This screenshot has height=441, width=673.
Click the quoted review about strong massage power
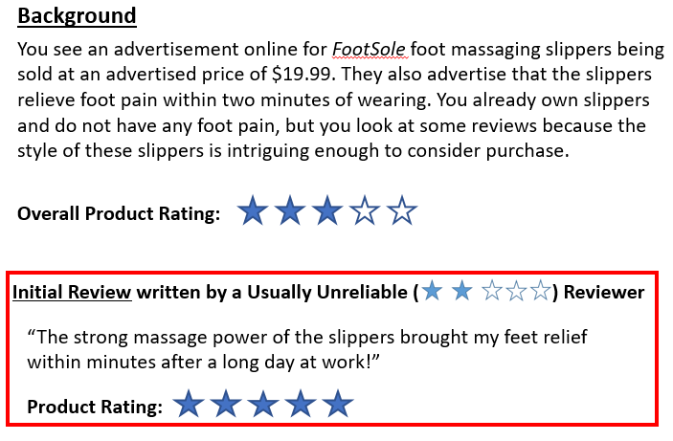(306, 349)
